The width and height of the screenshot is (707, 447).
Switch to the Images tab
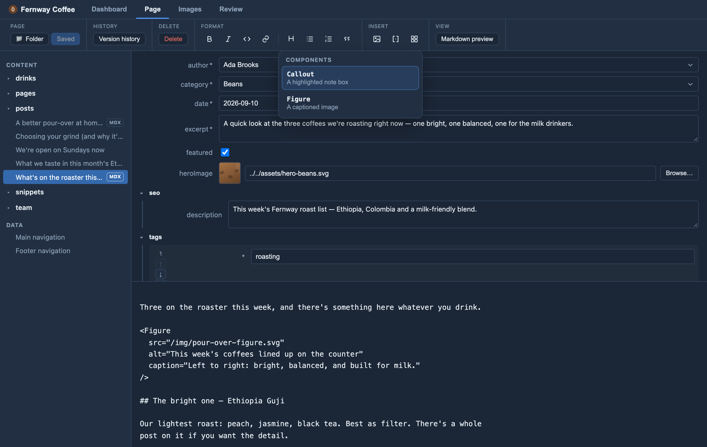click(190, 9)
